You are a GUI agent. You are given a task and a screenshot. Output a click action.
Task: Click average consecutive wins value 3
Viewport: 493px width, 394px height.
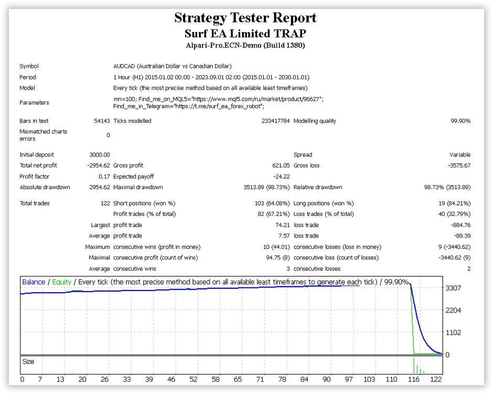tap(288, 268)
